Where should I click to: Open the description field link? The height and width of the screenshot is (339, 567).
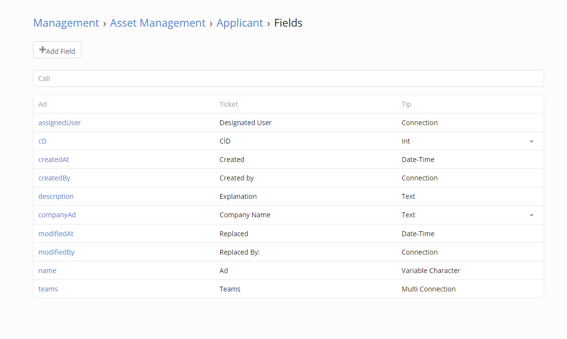[56, 196]
